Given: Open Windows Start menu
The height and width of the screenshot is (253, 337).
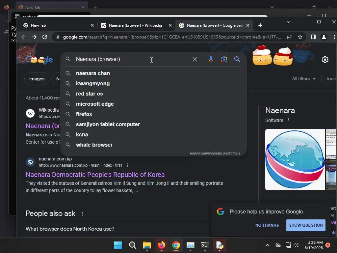Looking at the screenshot, I should 118,245.
